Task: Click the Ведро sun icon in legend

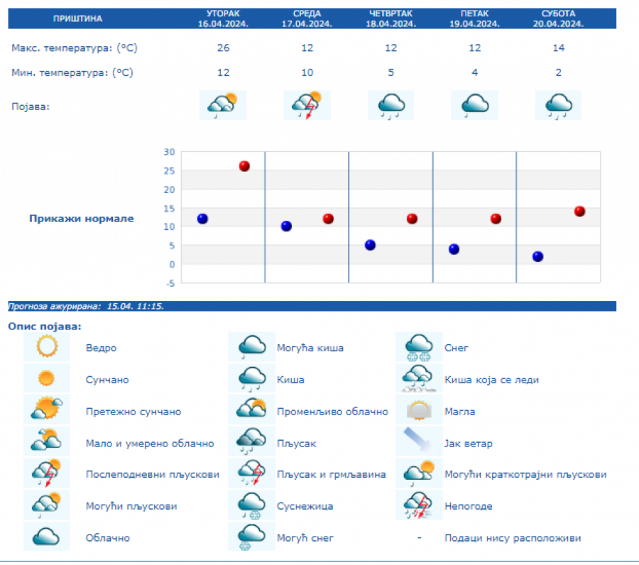Action: click(x=47, y=347)
